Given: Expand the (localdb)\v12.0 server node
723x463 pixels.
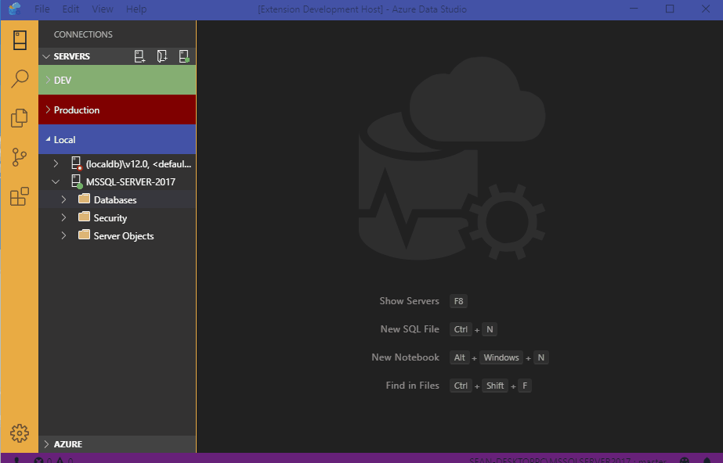Looking at the screenshot, I should 56,163.
